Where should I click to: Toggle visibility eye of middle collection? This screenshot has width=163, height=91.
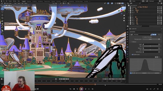pyautogui.click(x=160, y=24)
